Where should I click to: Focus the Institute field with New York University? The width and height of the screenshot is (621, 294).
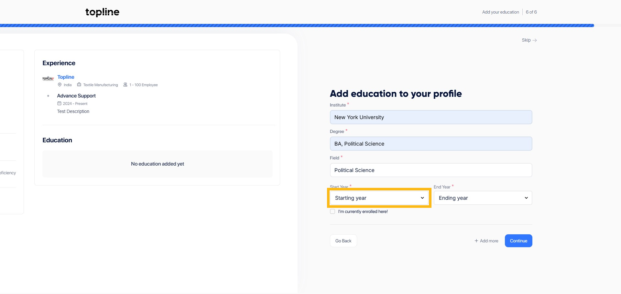point(430,117)
